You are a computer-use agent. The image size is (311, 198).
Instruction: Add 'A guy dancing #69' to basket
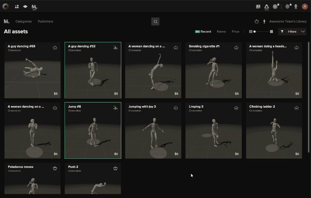(x=55, y=48)
